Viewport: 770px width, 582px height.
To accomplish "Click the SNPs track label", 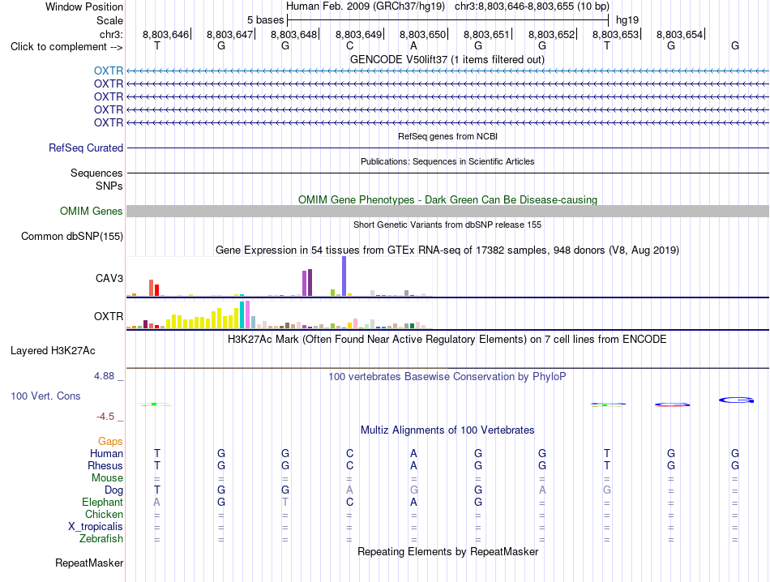I will tap(109, 186).
